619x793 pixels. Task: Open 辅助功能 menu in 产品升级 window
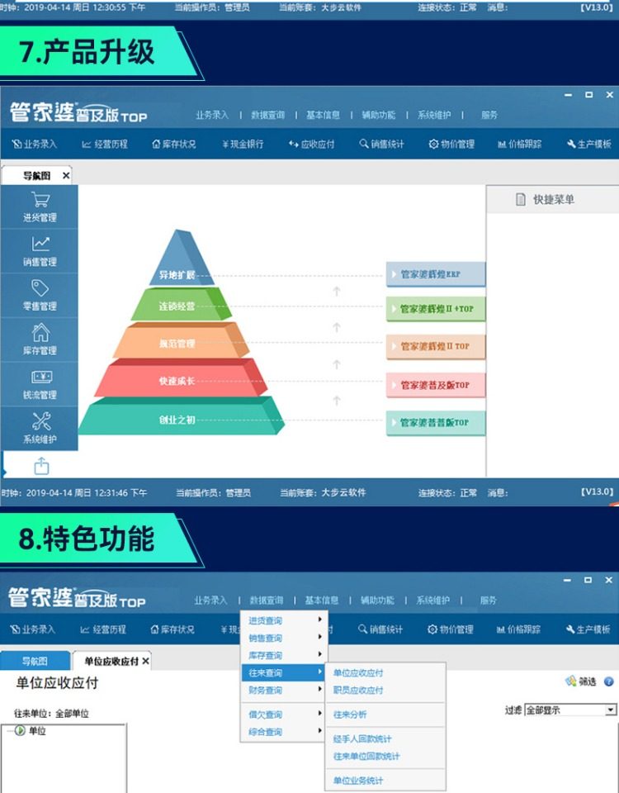coord(379,116)
